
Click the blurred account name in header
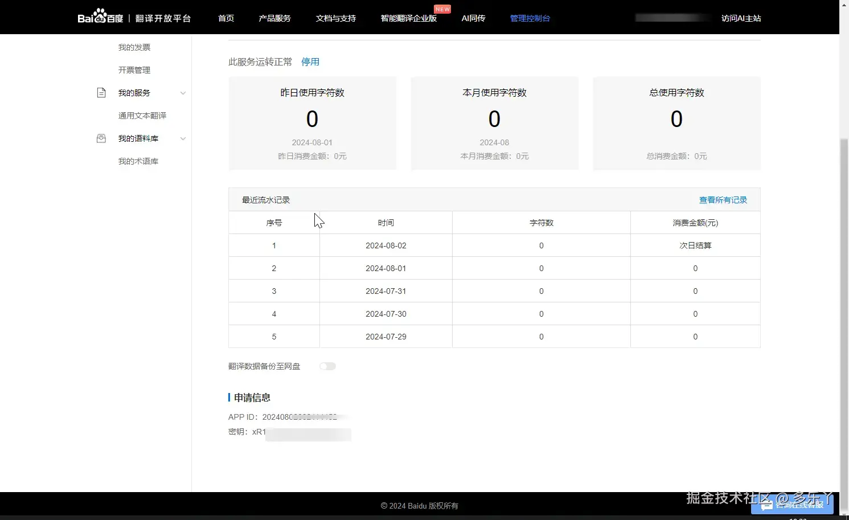pyautogui.click(x=674, y=18)
